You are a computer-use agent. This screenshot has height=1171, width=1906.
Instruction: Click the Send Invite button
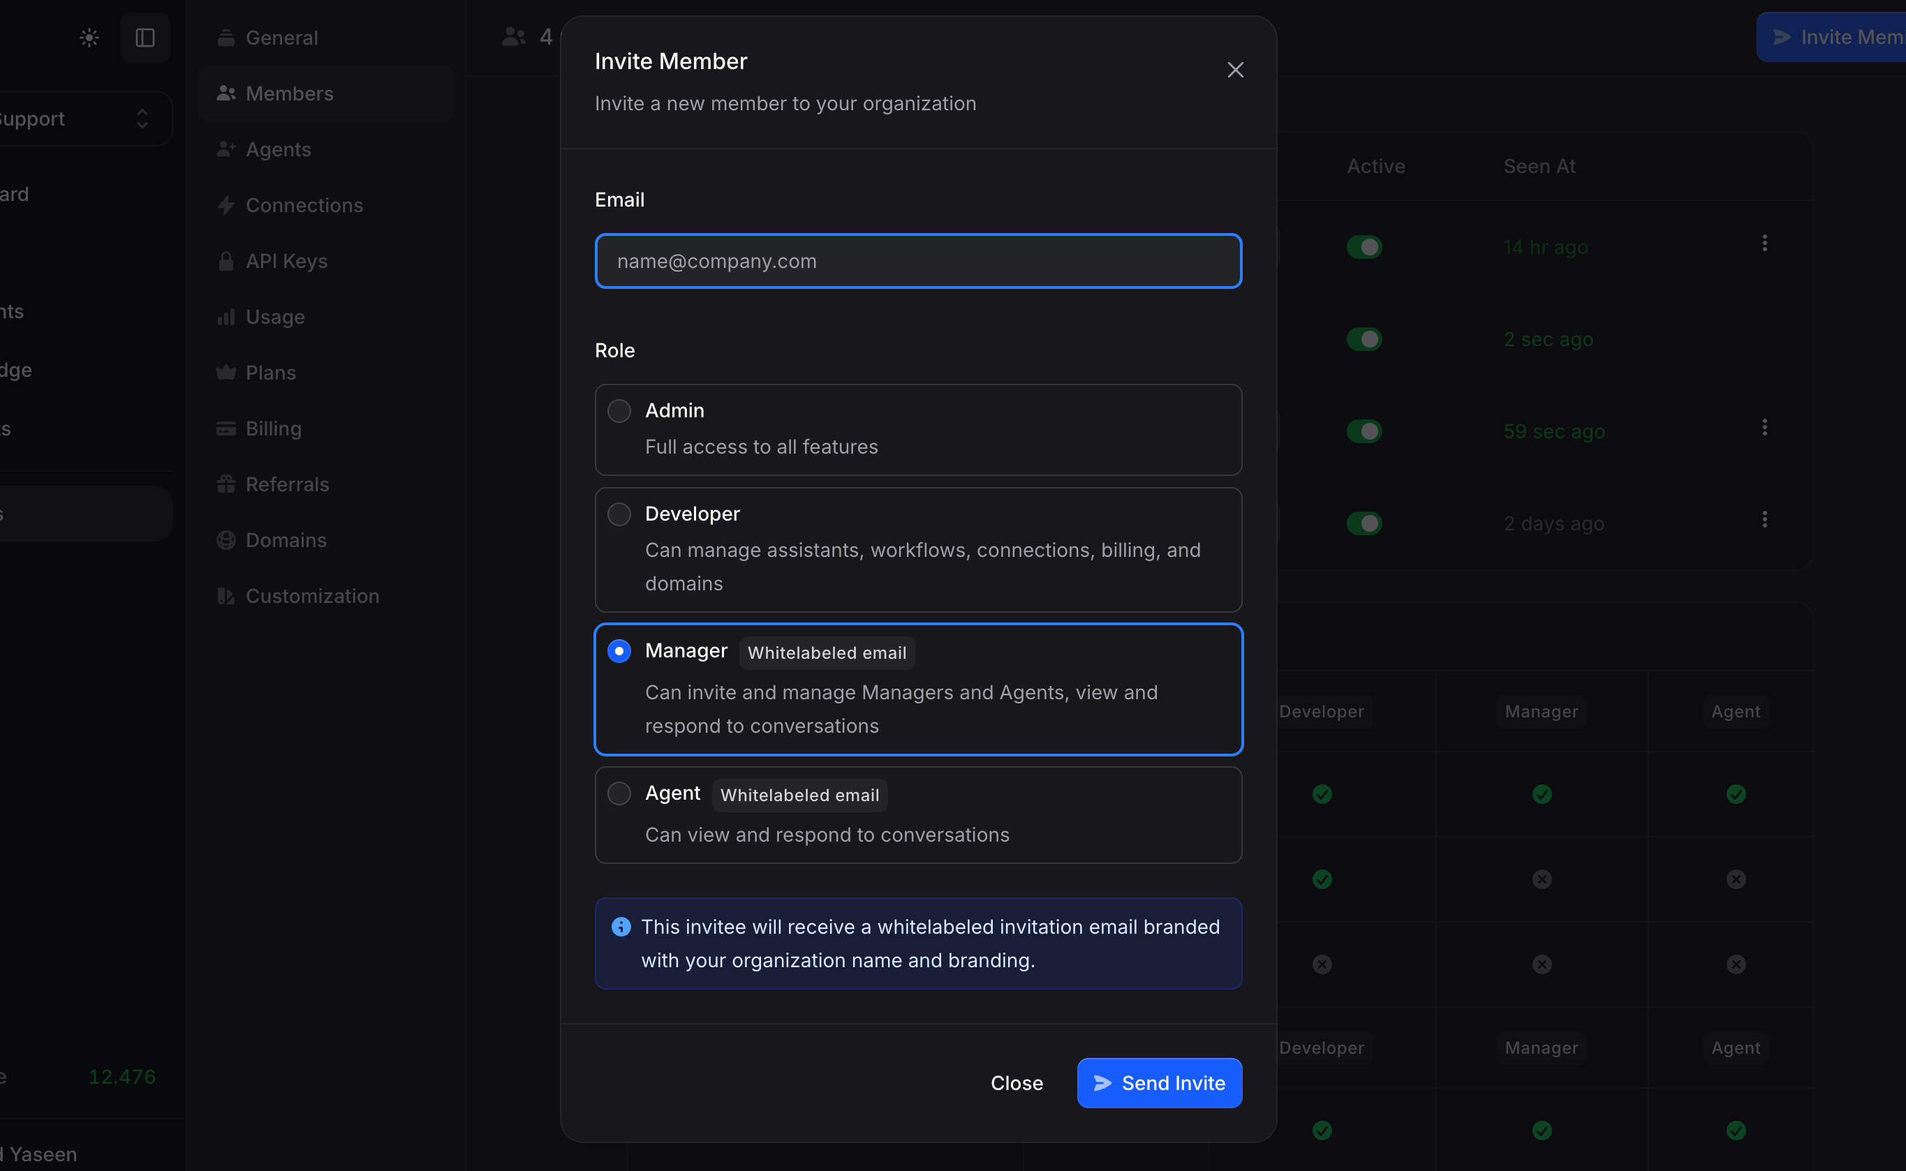(1159, 1082)
